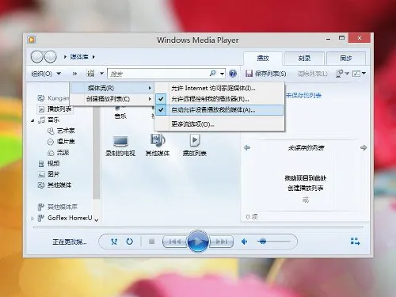Mute the volume speaker icon
The width and height of the screenshot is (396, 297).
(245, 242)
